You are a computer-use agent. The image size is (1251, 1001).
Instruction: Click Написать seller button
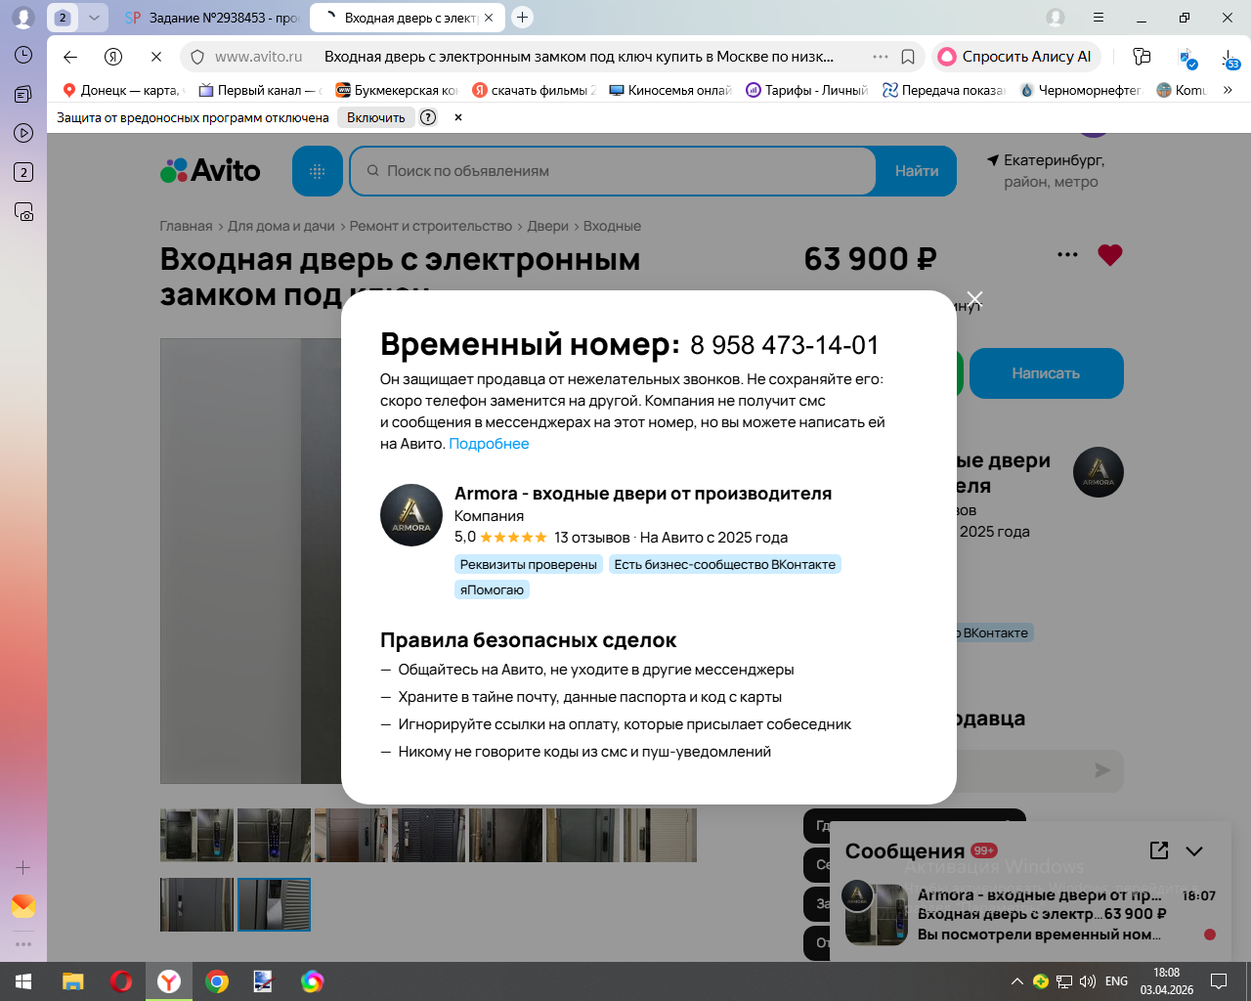1046,373
